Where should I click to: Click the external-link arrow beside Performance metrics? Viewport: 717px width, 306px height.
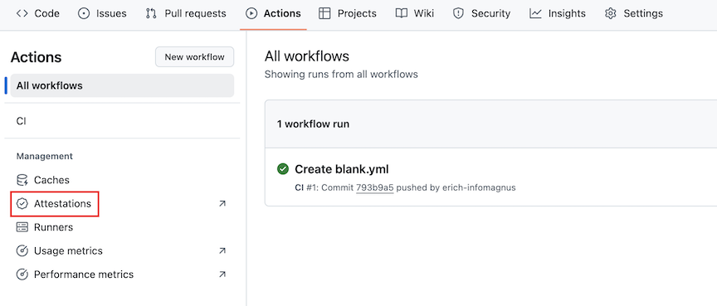[x=222, y=274]
